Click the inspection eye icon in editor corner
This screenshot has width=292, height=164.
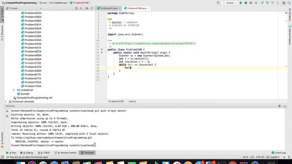pos(286,13)
